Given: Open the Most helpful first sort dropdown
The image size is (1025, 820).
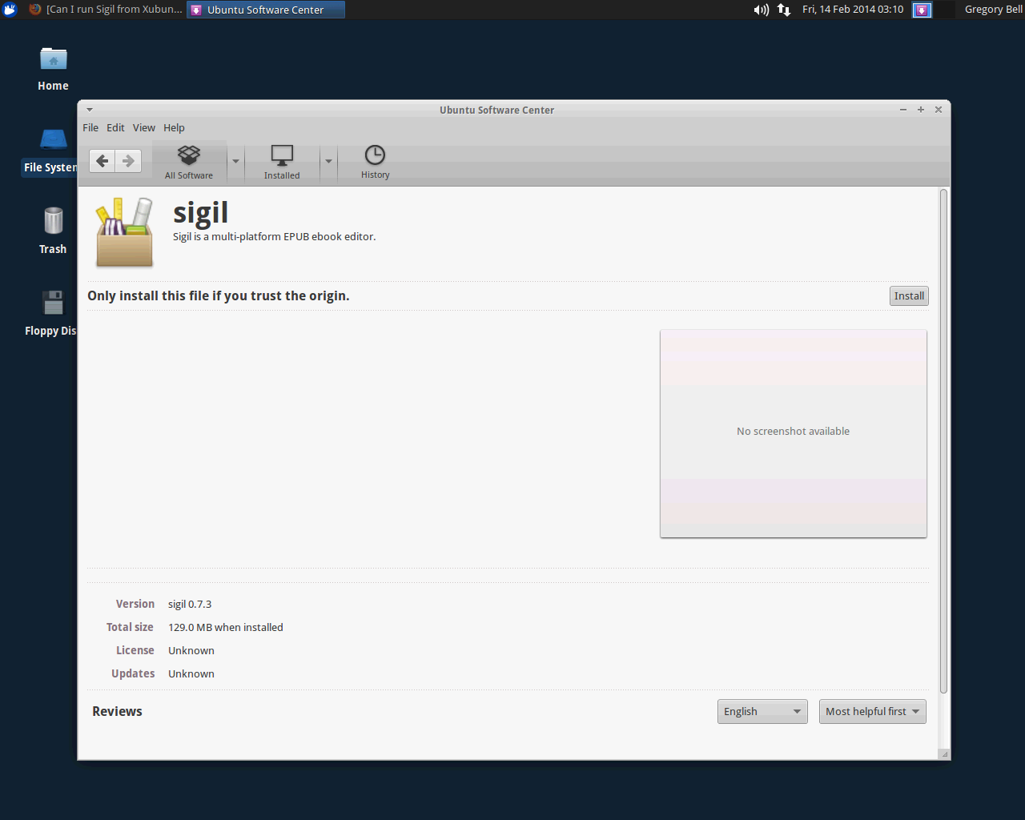Looking at the screenshot, I should point(873,711).
